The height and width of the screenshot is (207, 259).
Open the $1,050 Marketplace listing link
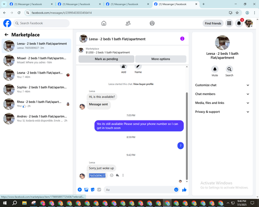tap(108, 52)
